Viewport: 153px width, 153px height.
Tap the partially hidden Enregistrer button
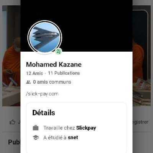pos(140,122)
